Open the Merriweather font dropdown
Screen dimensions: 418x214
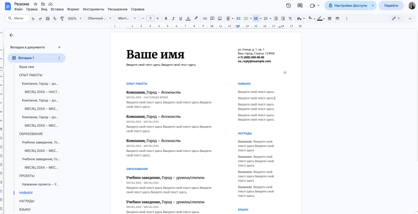point(127,18)
